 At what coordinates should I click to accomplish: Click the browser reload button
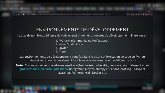pyautogui.click(x=19, y=15)
